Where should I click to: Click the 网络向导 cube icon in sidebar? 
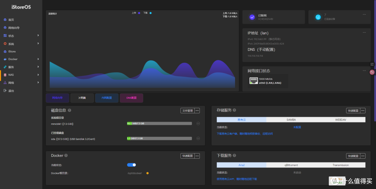pos(5,28)
